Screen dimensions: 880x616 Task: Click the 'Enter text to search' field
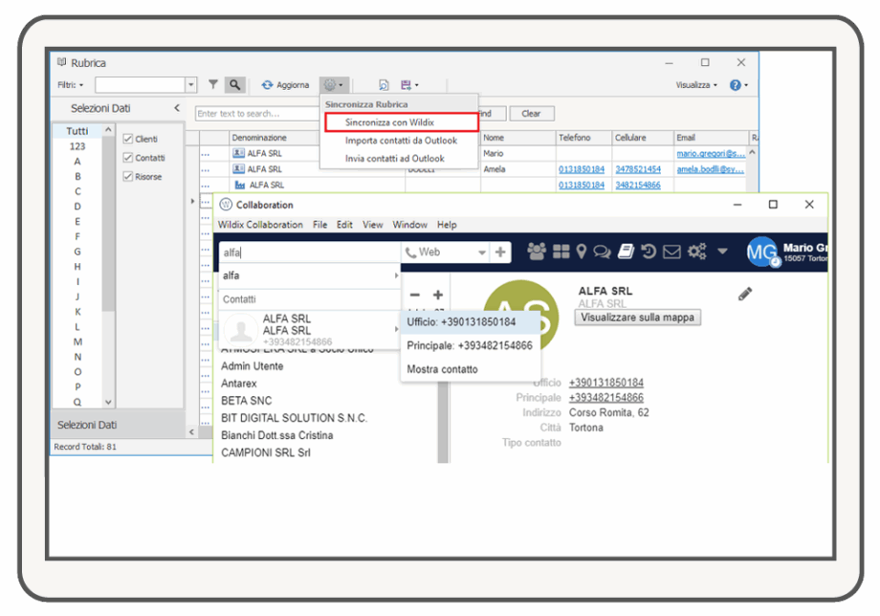point(257,113)
